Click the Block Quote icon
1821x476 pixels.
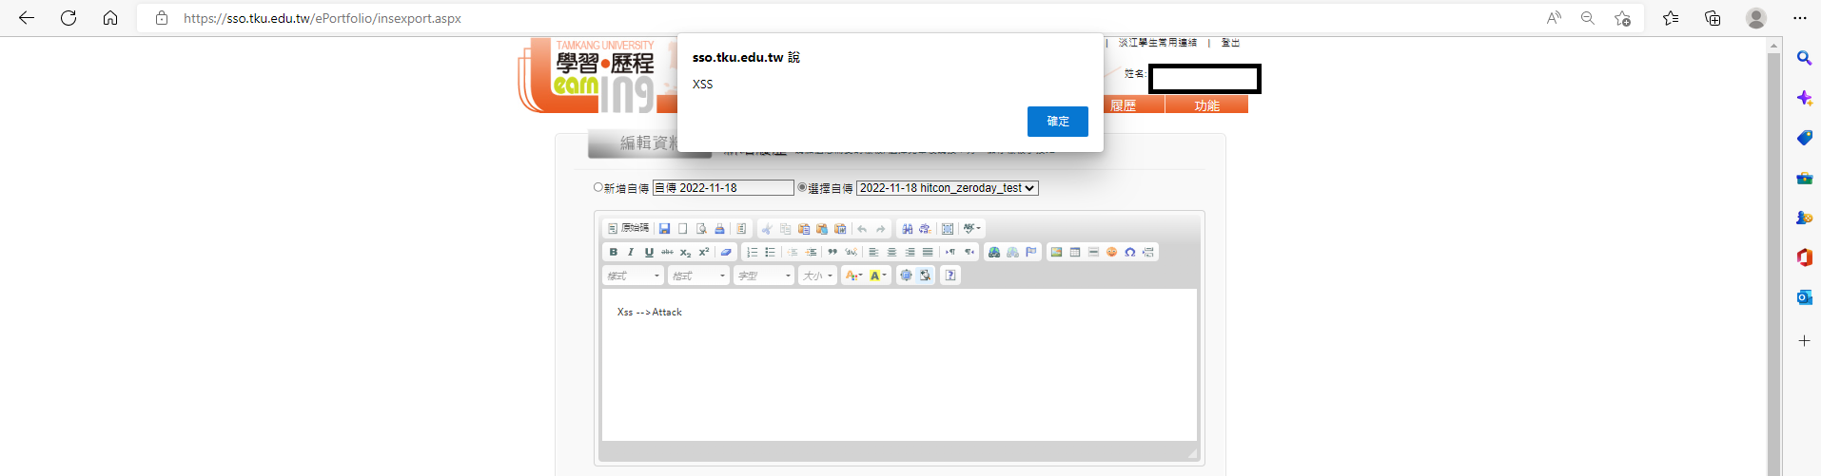point(832,252)
